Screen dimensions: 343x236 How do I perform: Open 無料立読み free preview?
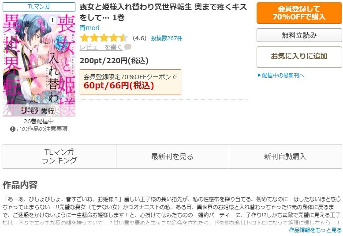point(299,35)
